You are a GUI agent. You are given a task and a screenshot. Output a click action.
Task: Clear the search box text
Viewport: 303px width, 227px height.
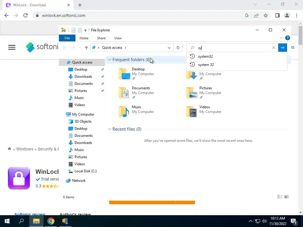coord(274,48)
